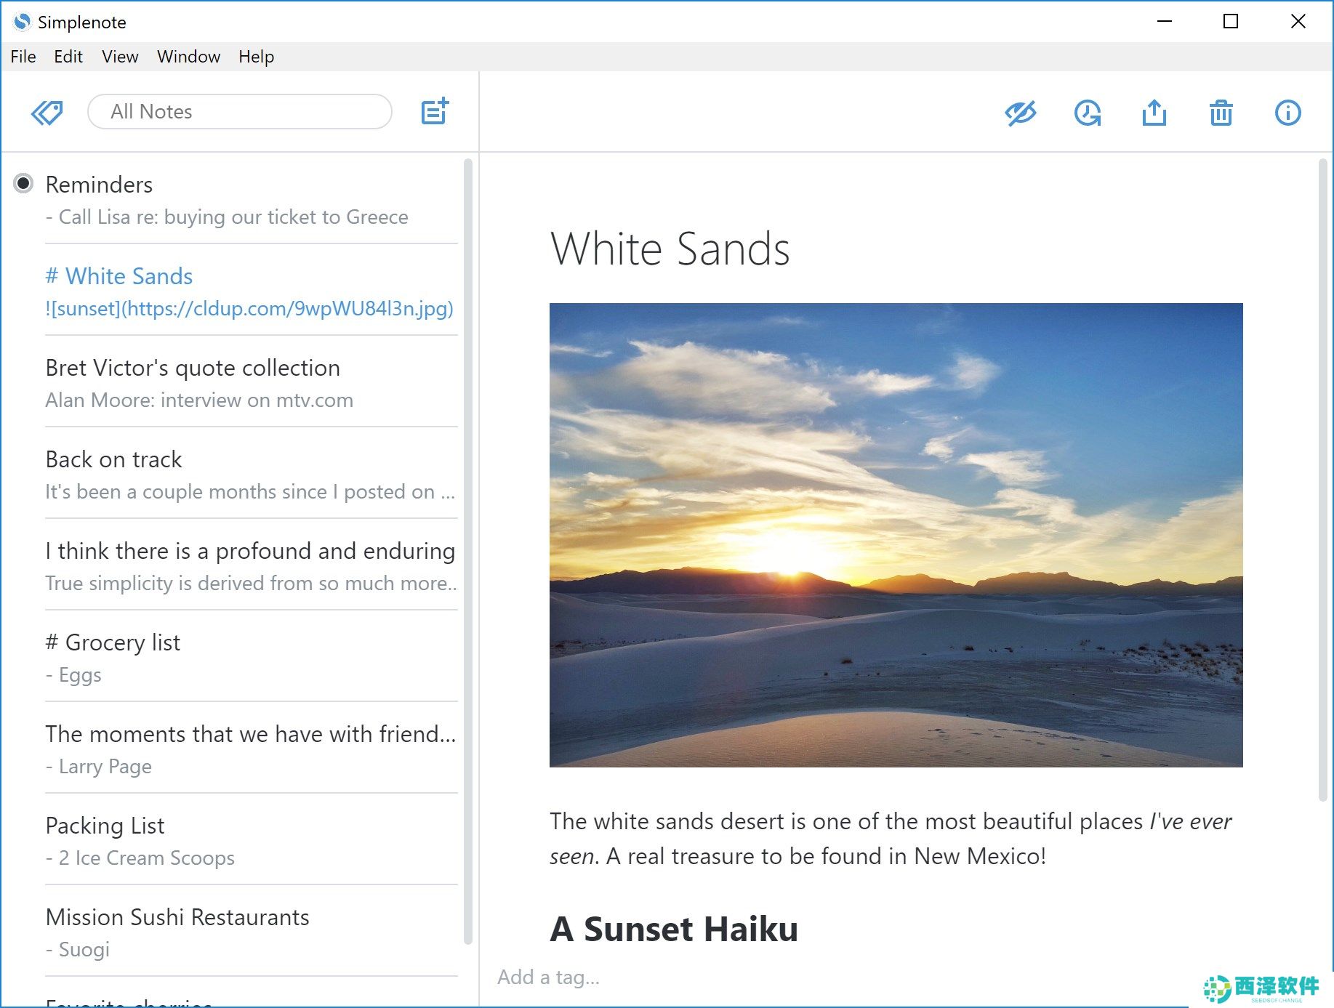The width and height of the screenshot is (1334, 1008).
Task: Click the share note icon
Action: pos(1154,113)
